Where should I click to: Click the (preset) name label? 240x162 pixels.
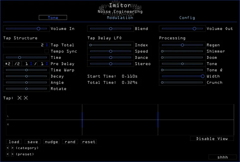coord(25,154)
